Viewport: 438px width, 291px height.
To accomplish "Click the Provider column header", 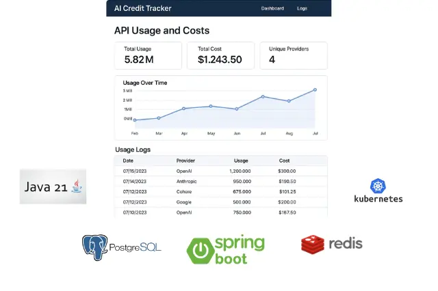I will point(185,161).
